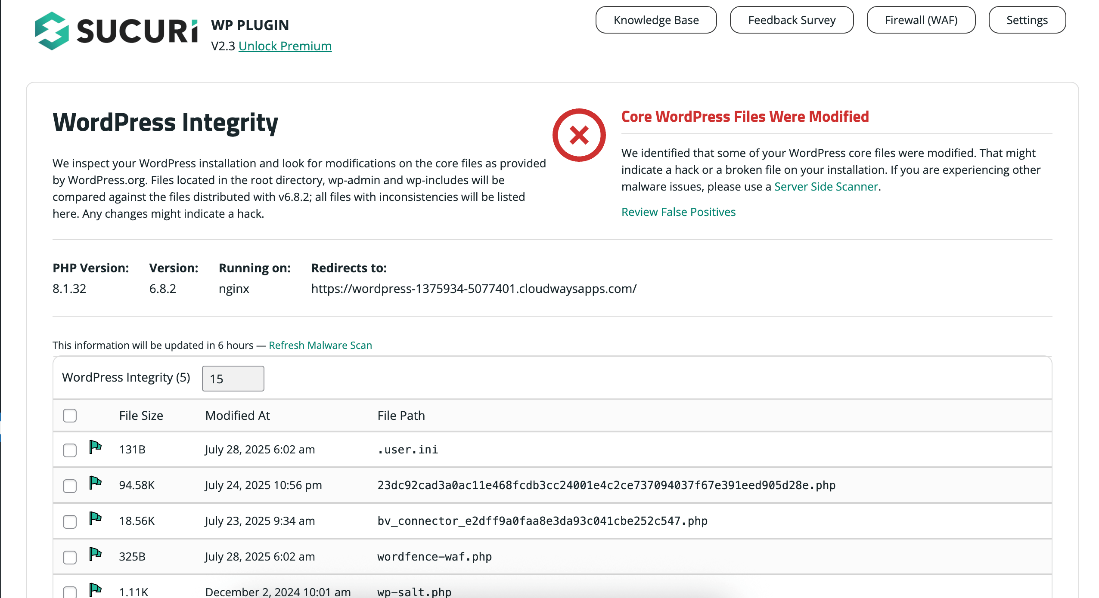Click flag icon next to wordfence-waf.php

(x=95, y=555)
